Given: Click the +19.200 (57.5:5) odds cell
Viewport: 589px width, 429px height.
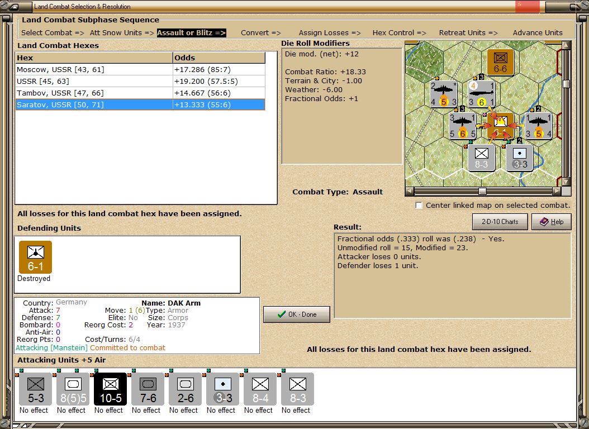Looking at the screenshot, I should coord(219,81).
